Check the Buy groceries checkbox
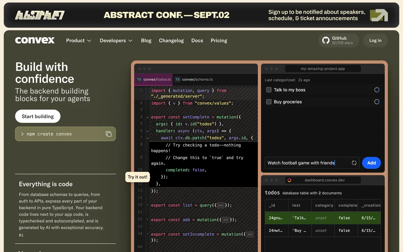This screenshot has width=403, height=252. [269, 102]
